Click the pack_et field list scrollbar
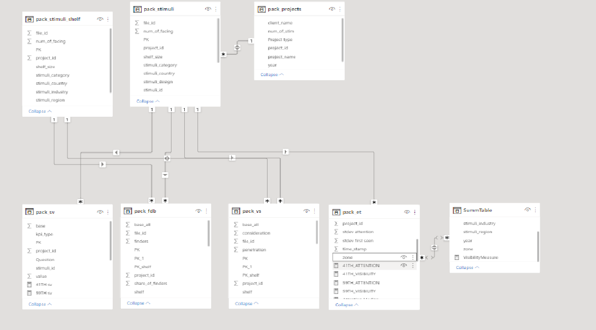Viewport: 596px width, 330px height. tap(417, 250)
